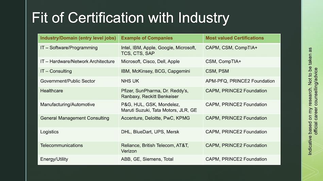Click the 'Telecommunications' industry cell
The height and width of the screenshot is (181, 323).
point(62,145)
